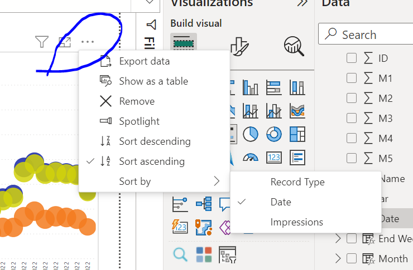413x270 pixels.
Task: Select the decomposition tree visual
Action: (204, 204)
